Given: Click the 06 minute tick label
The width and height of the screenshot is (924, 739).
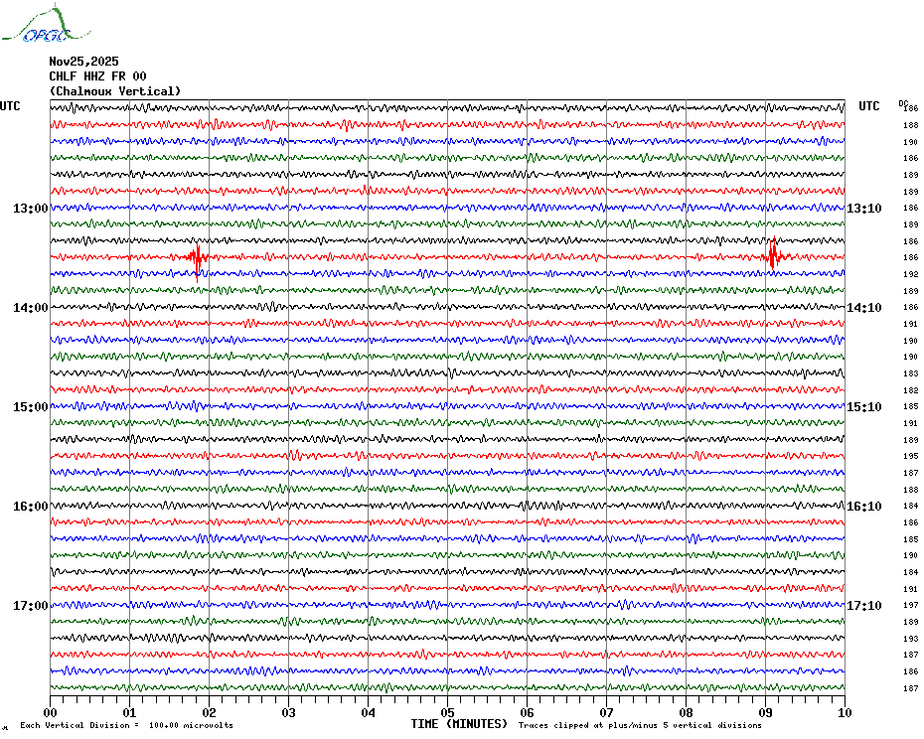Looking at the screenshot, I should point(528,712).
